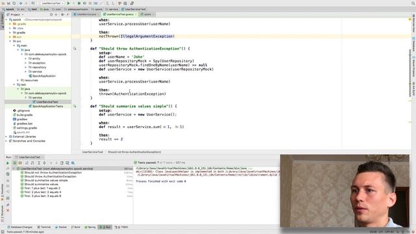This screenshot has width=416, height=234.
Task: Hide the Project tool window panel
Action: click(68, 14)
